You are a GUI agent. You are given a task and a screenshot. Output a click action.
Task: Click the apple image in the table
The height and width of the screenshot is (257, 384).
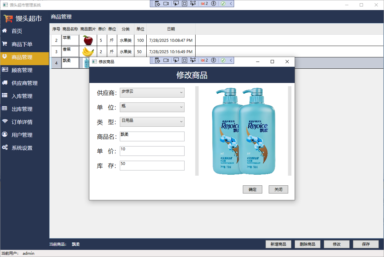(88, 40)
